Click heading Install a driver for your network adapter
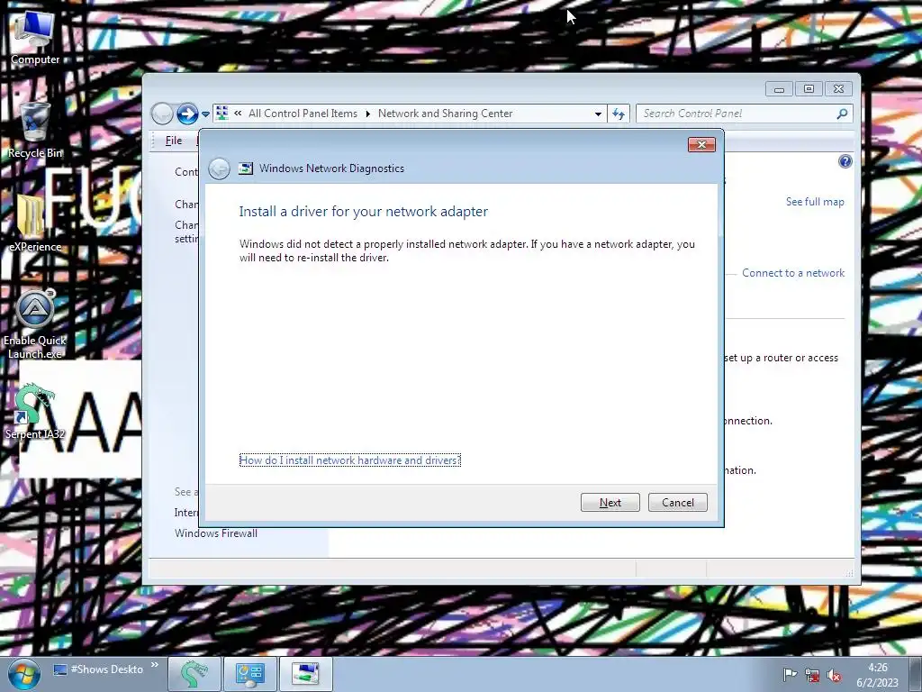922x692 pixels. click(364, 211)
